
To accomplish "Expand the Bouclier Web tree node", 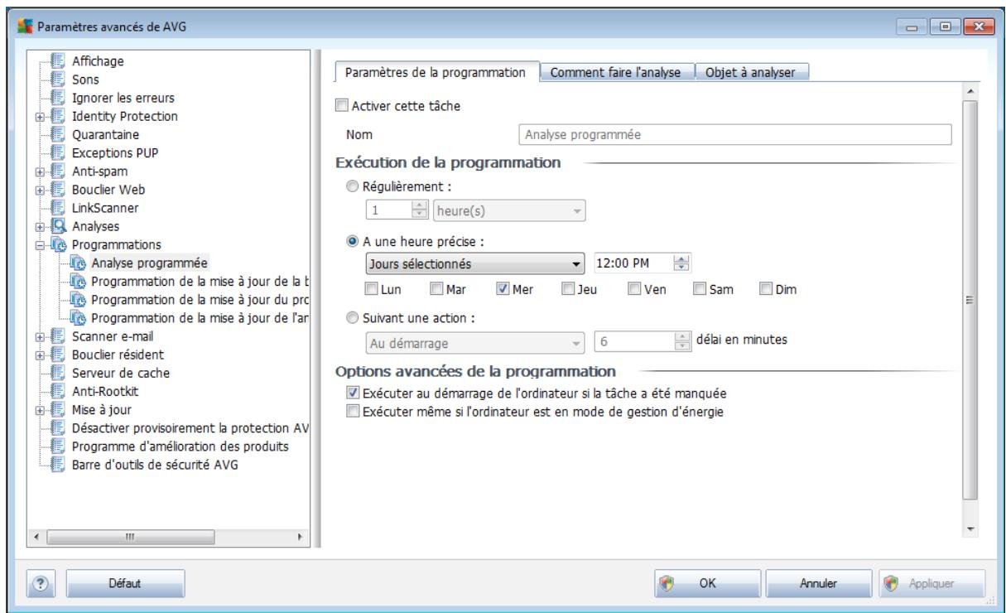I will tap(39, 191).
